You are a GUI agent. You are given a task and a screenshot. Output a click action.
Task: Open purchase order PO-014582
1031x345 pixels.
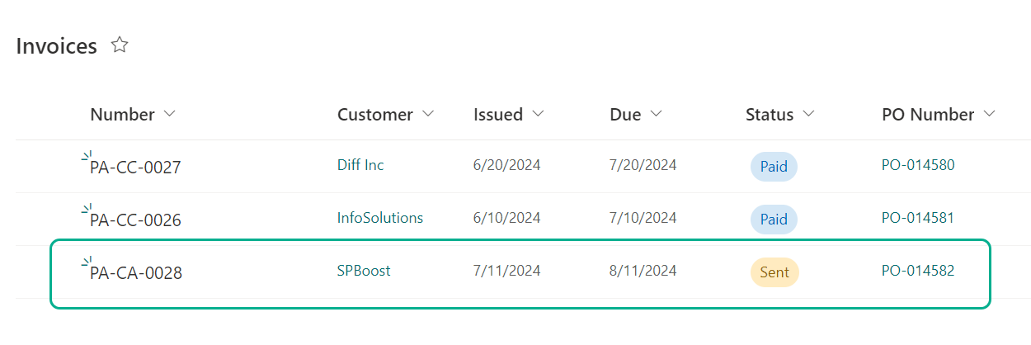[918, 271]
